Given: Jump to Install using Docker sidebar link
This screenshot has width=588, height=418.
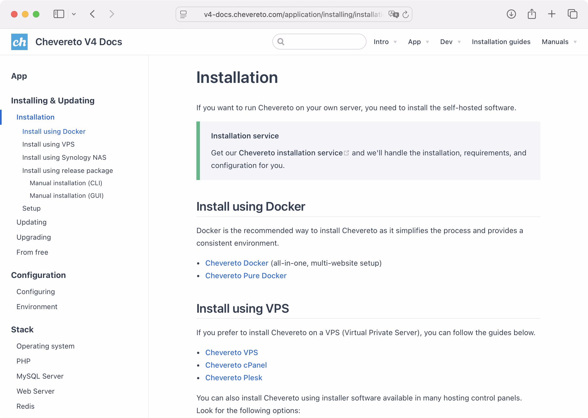Looking at the screenshot, I should click(54, 132).
